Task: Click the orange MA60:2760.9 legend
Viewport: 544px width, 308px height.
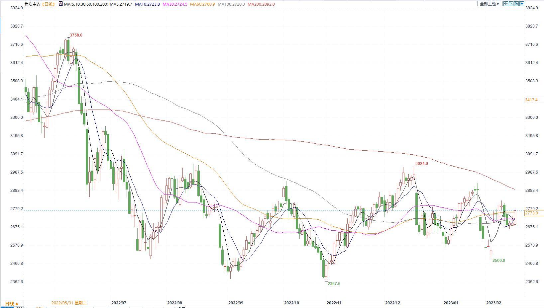Action: (203, 4)
